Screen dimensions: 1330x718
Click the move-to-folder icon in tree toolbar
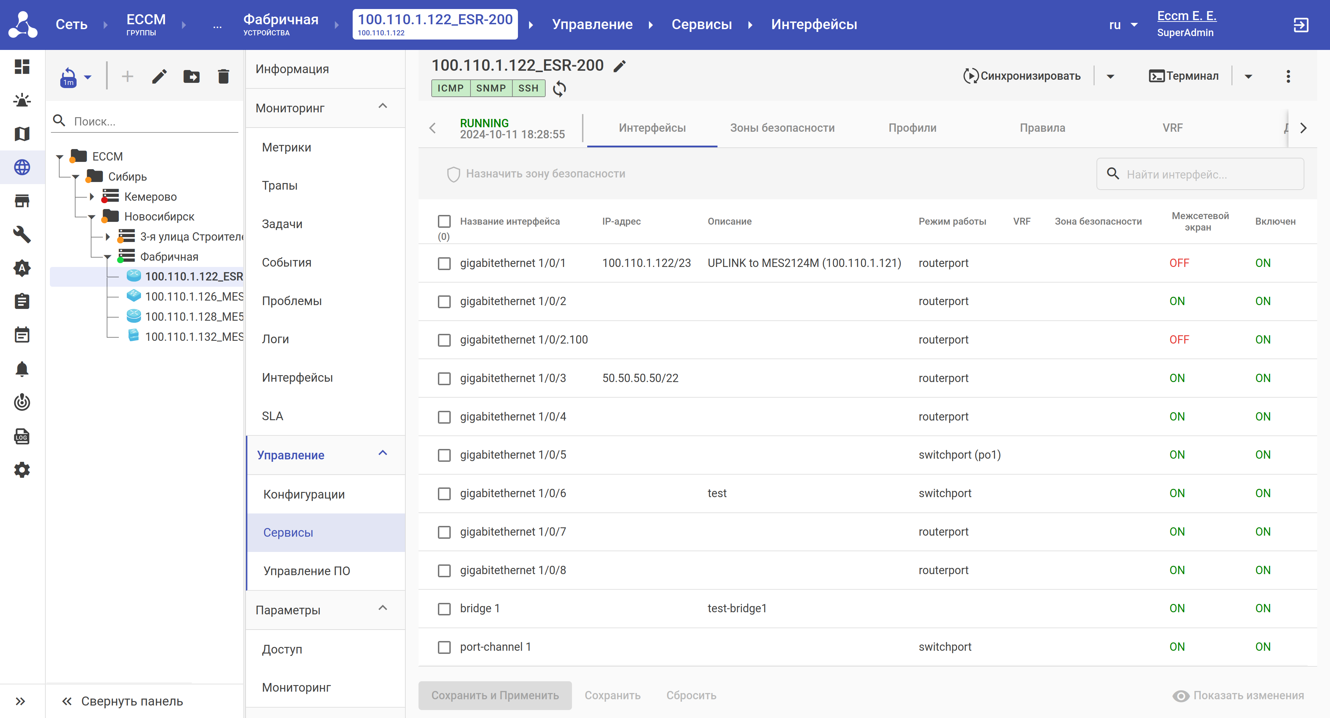tap(192, 77)
